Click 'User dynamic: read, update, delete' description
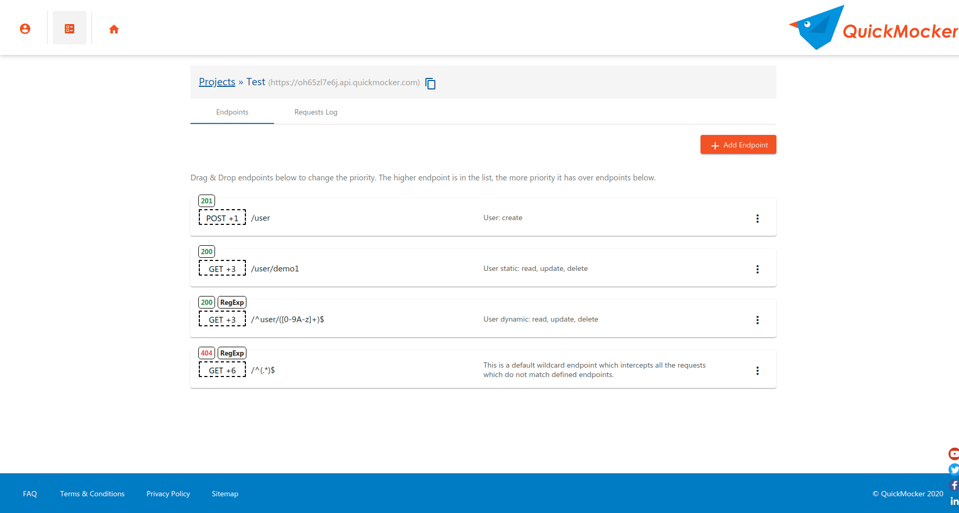The image size is (959, 513). (541, 319)
